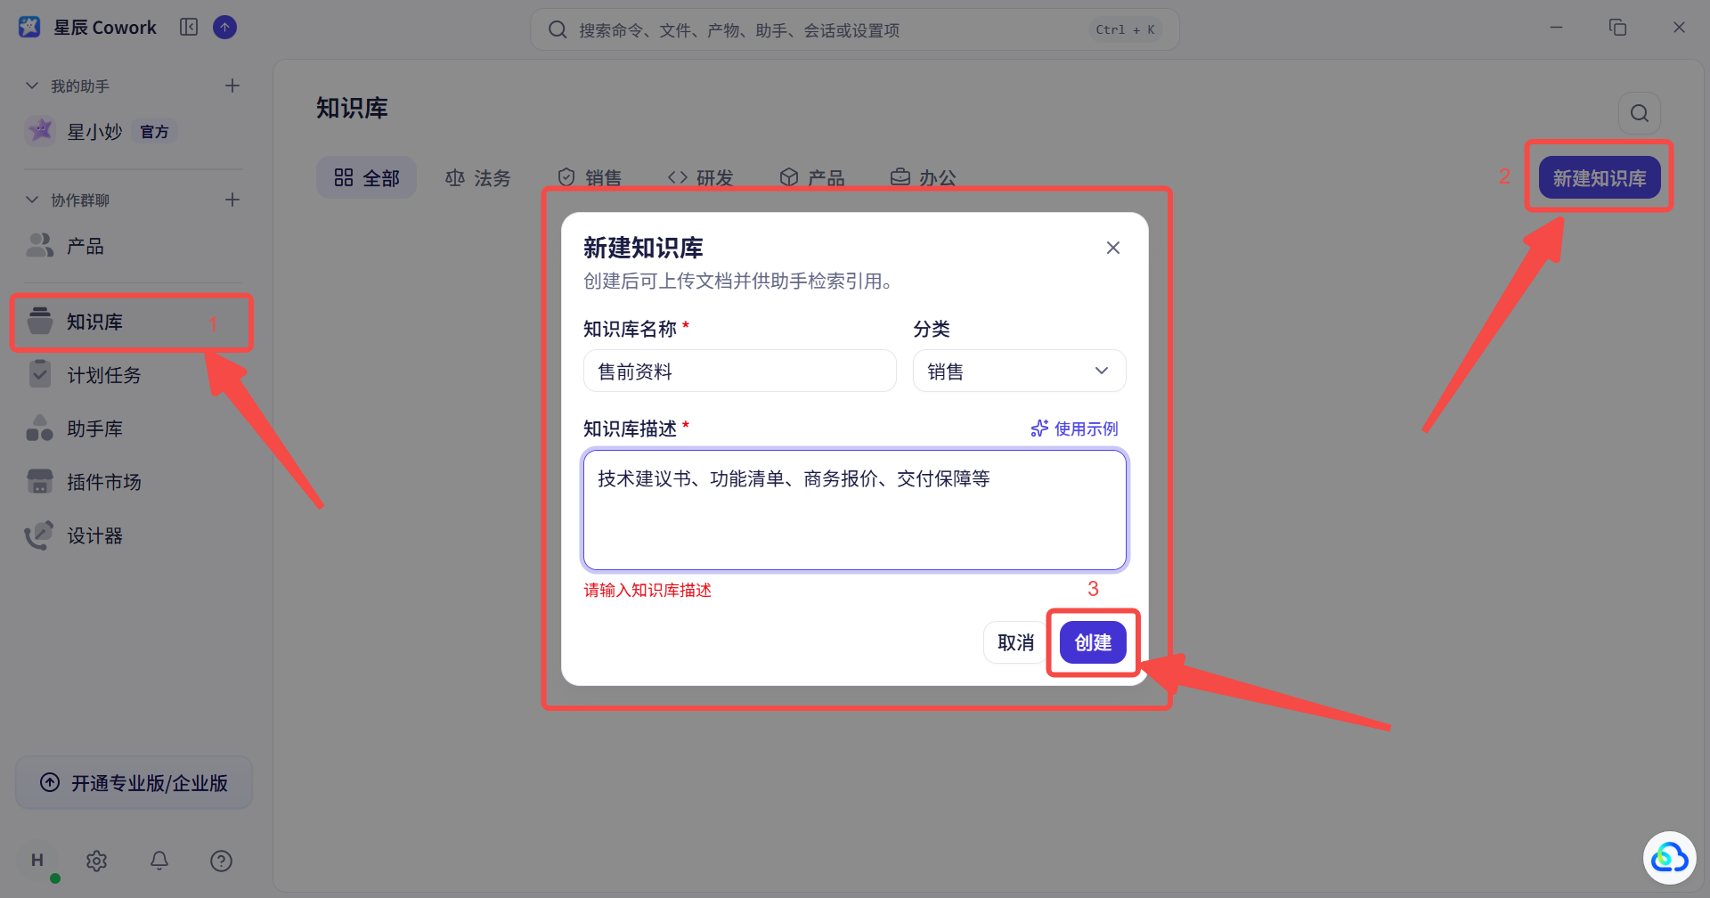Image resolution: width=1710 pixels, height=898 pixels.
Task: Click the 知识库名称 input field
Action: point(739,371)
